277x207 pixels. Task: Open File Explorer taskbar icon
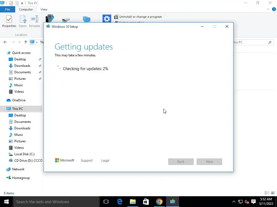pos(133,202)
